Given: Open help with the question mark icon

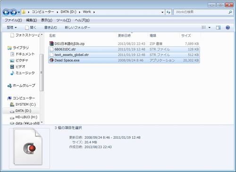Looking at the screenshot, I should point(228,28).
